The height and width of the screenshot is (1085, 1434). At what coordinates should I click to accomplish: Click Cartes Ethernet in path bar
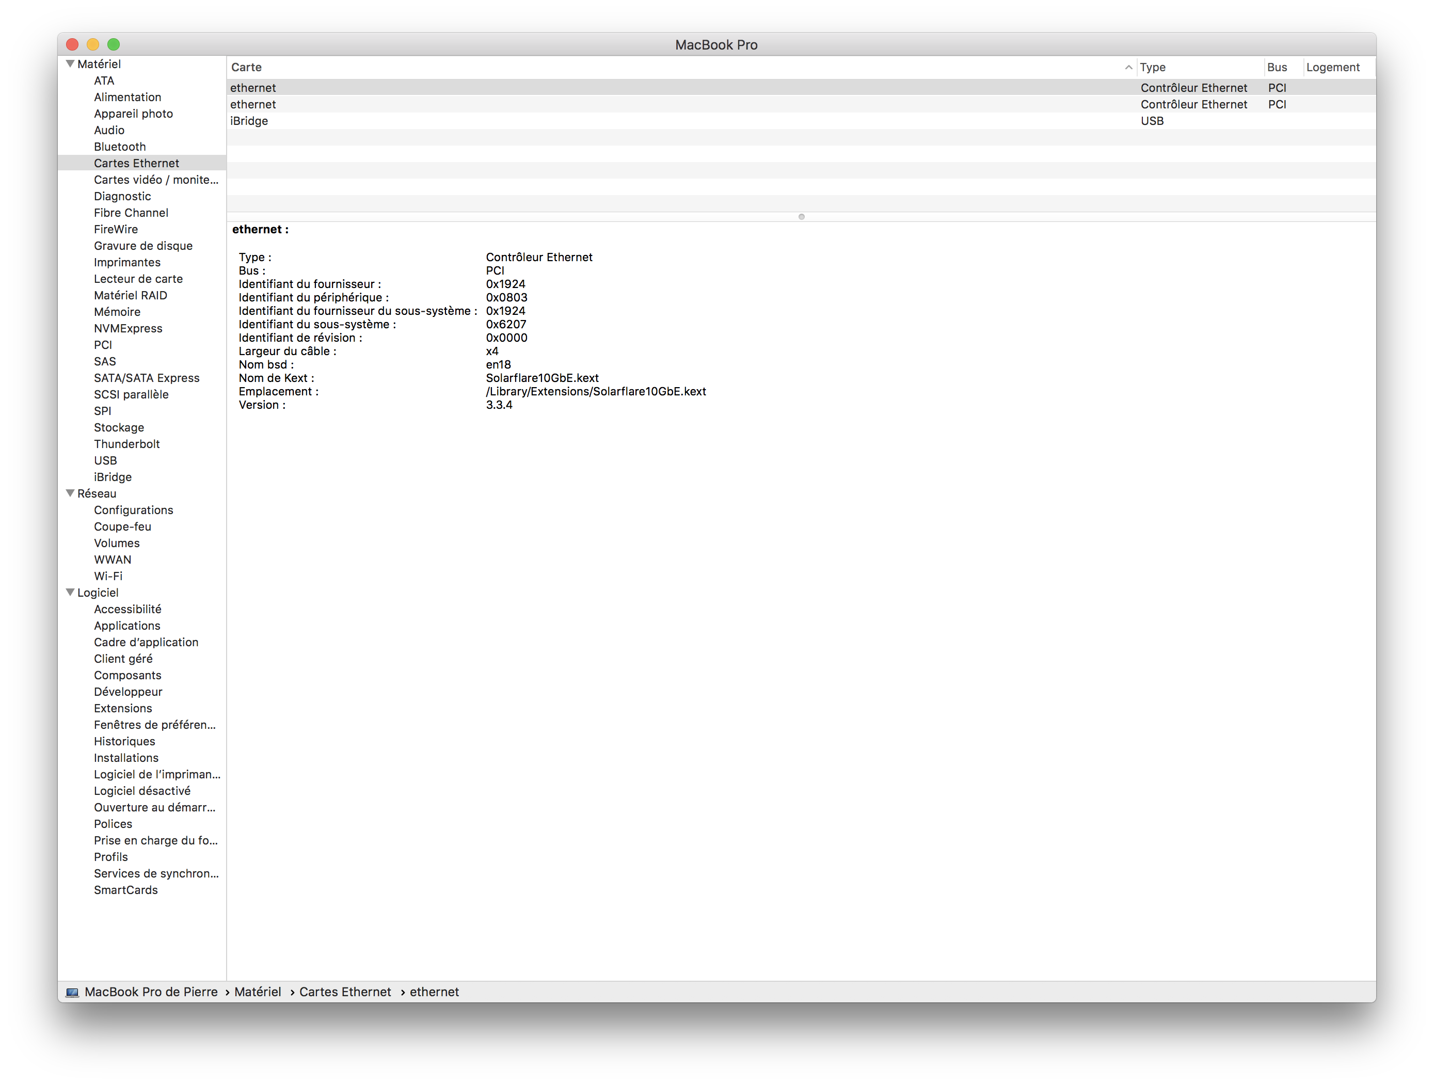(345, 992)
